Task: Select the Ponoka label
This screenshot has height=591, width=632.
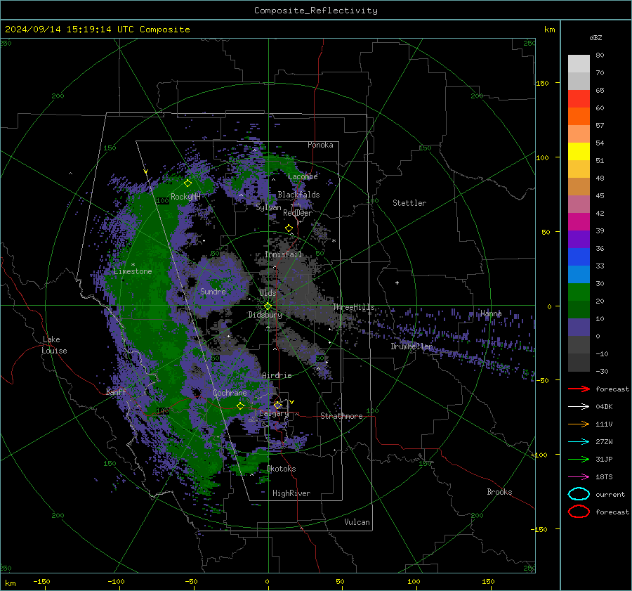Action: click(x=320, y=145)
